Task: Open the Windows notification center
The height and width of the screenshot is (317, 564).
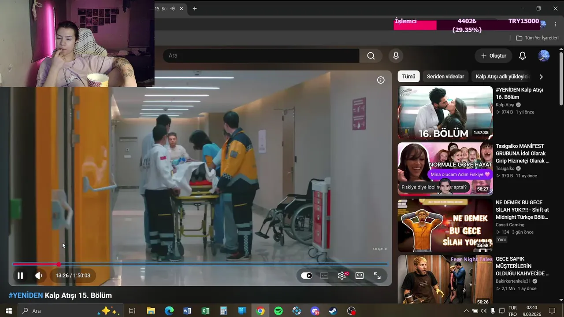Action: [552, 311]
